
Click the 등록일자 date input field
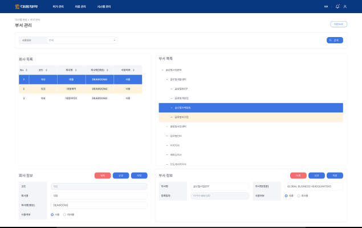220,196
